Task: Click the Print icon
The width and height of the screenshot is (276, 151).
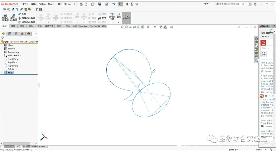Action: tap(107, 4)
